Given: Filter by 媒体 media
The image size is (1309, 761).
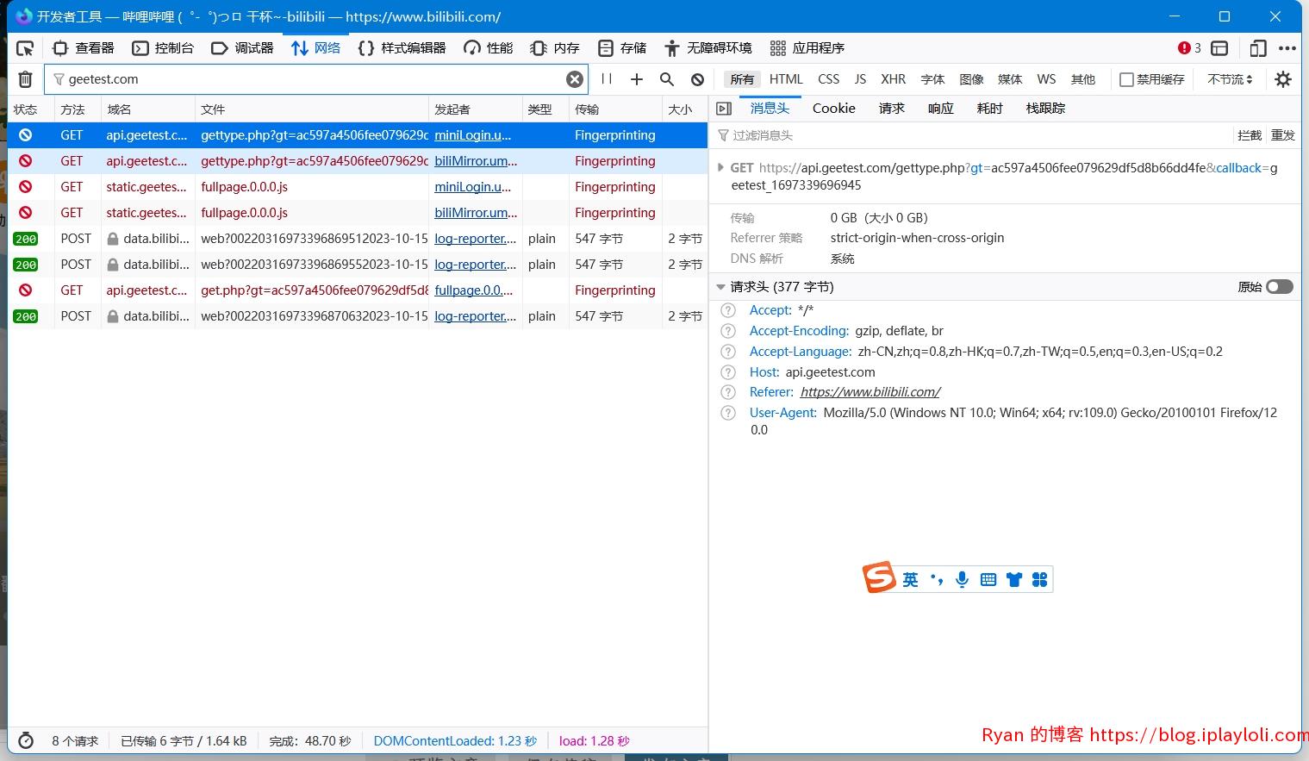Looking at the screenshot, I should coord(1010,79).
